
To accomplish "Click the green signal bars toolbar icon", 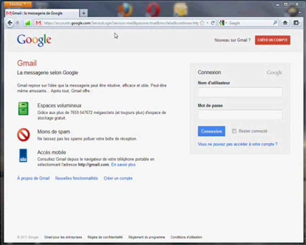I will [x=28, y=23].
